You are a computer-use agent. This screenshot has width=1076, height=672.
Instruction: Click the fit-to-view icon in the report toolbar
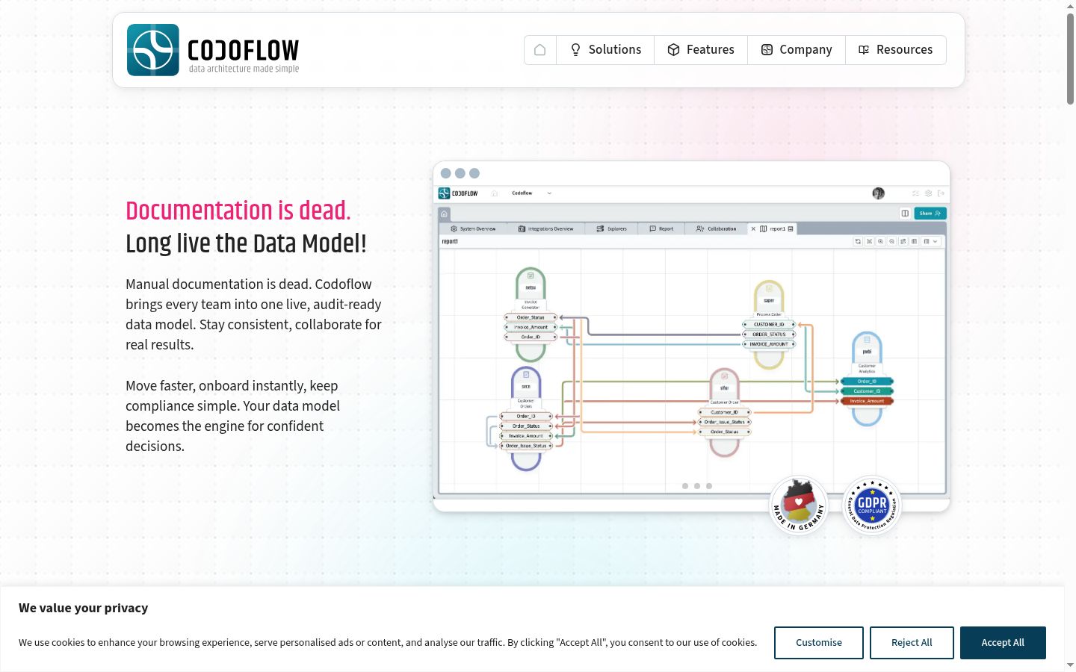coord(869,242)
